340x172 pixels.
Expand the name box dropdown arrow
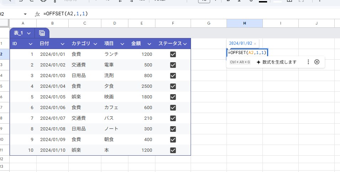(x=25, y=14)
